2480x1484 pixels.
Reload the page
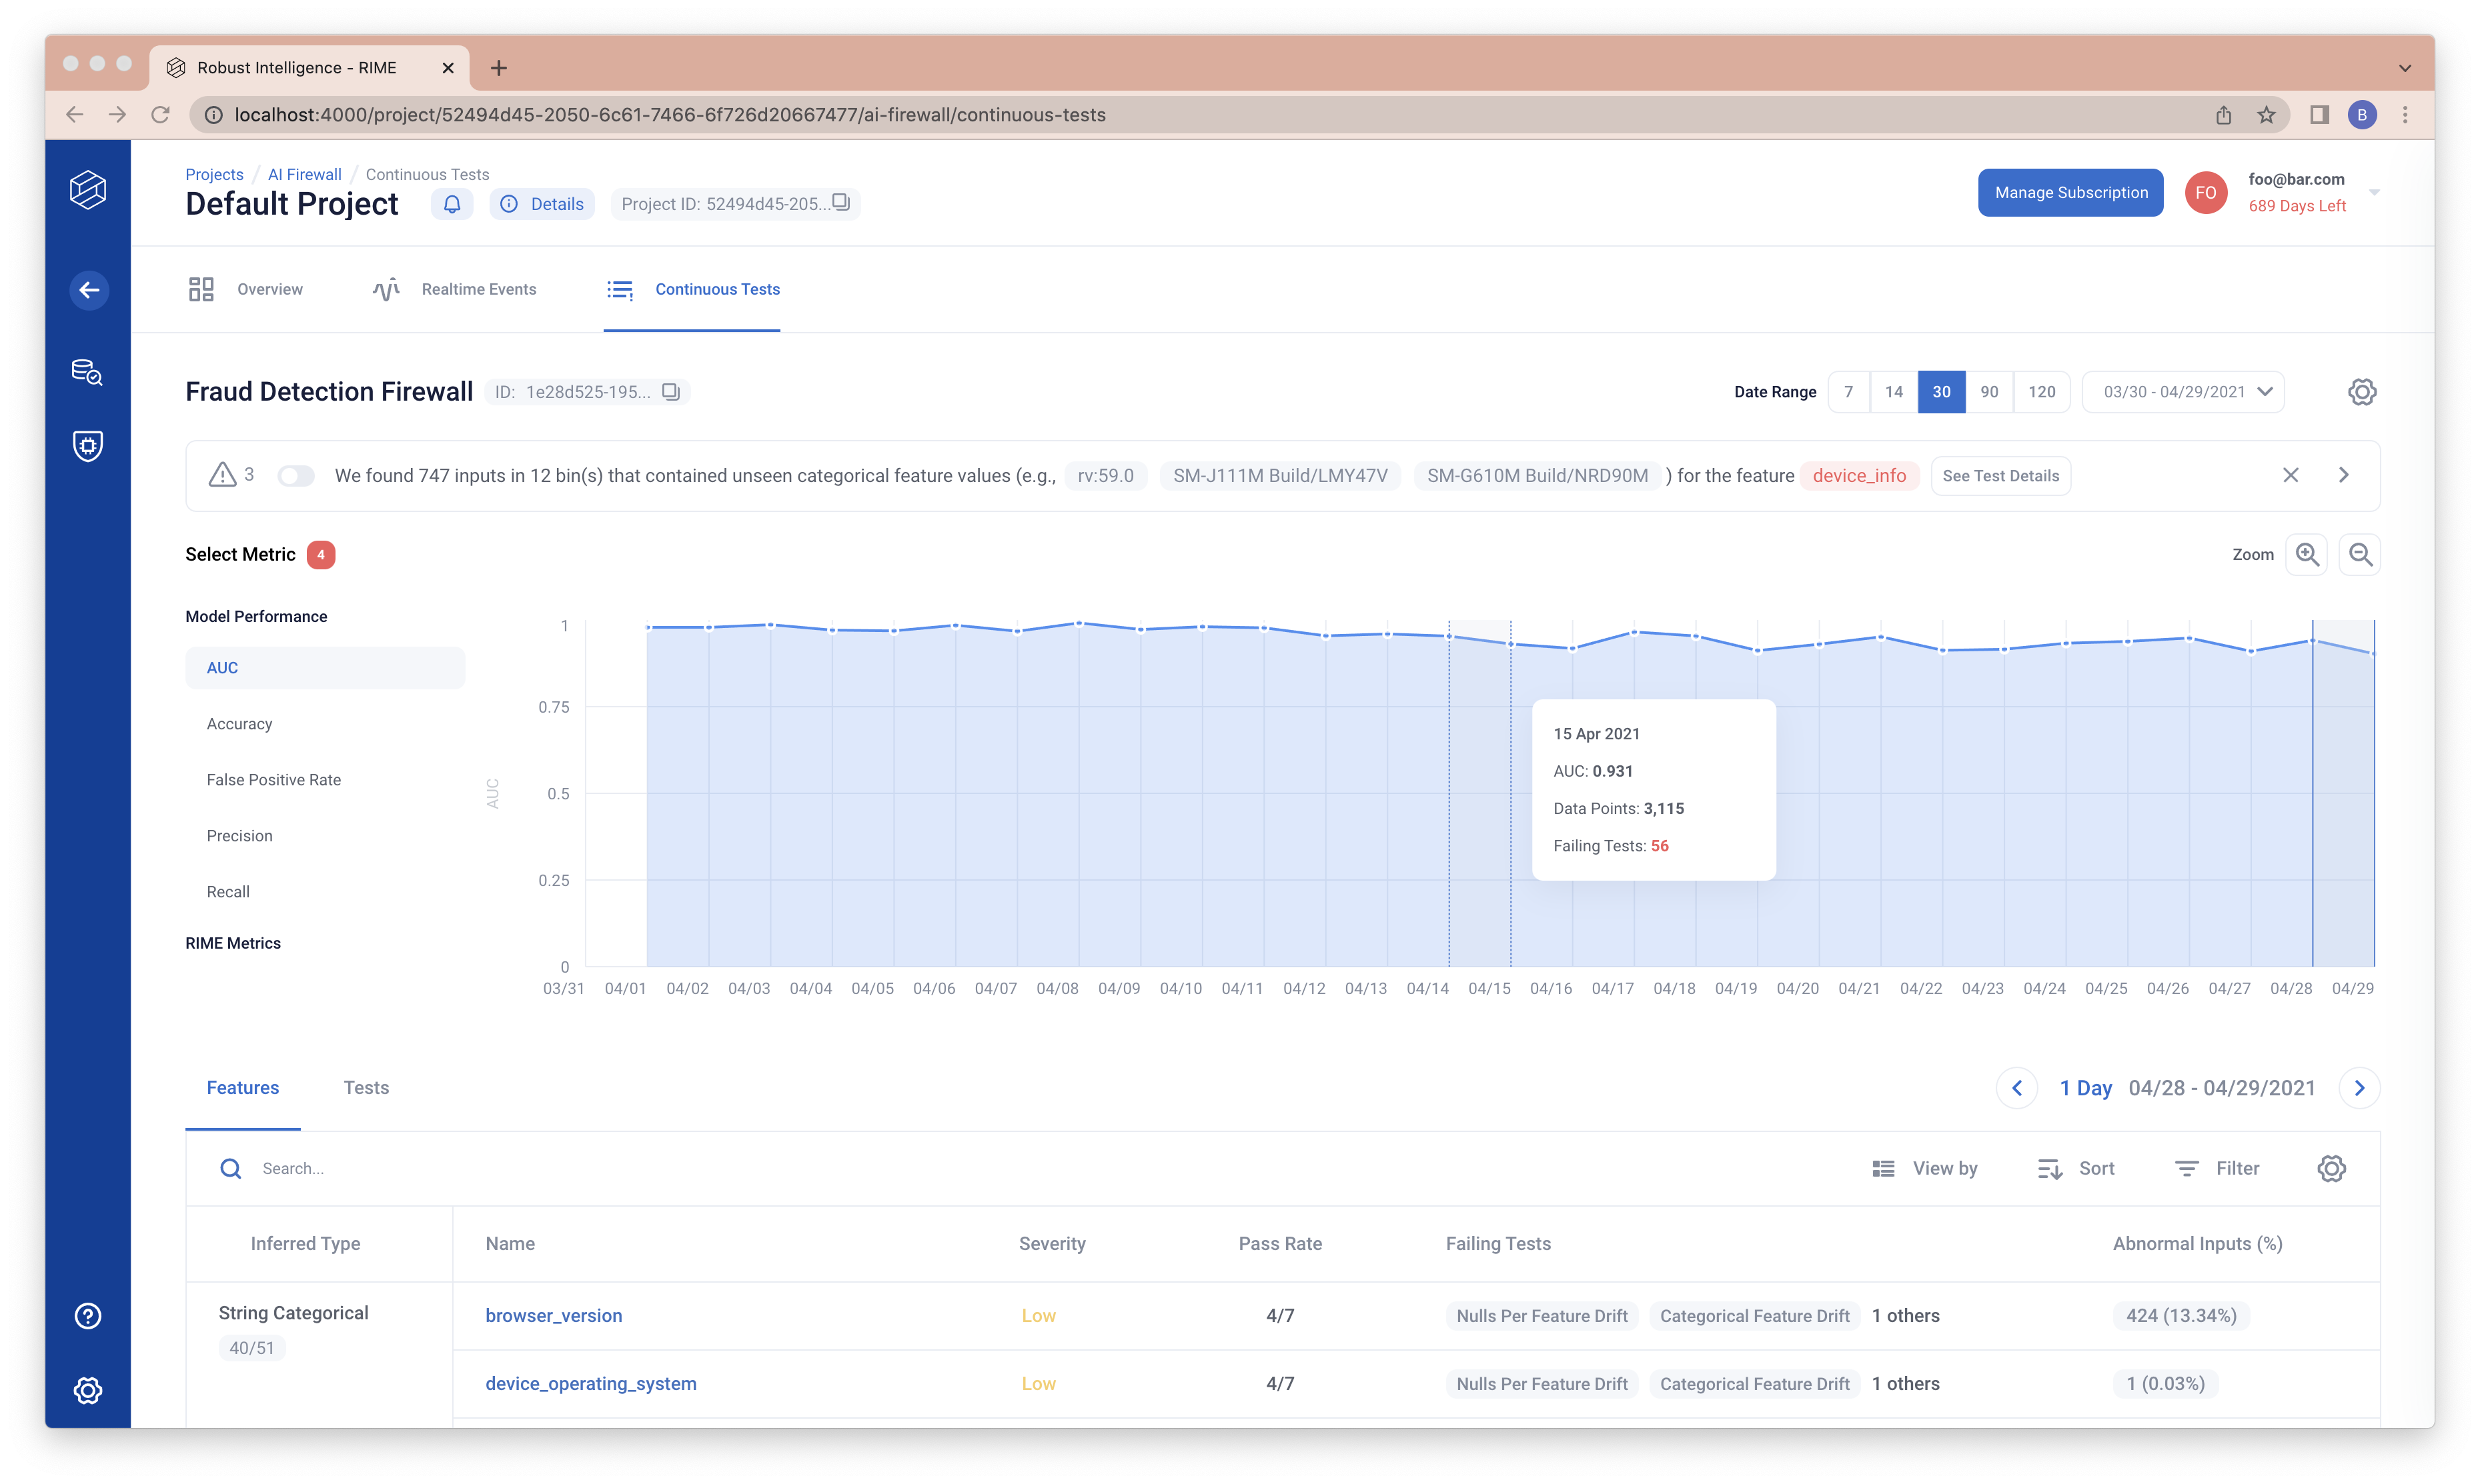point(160,115)
